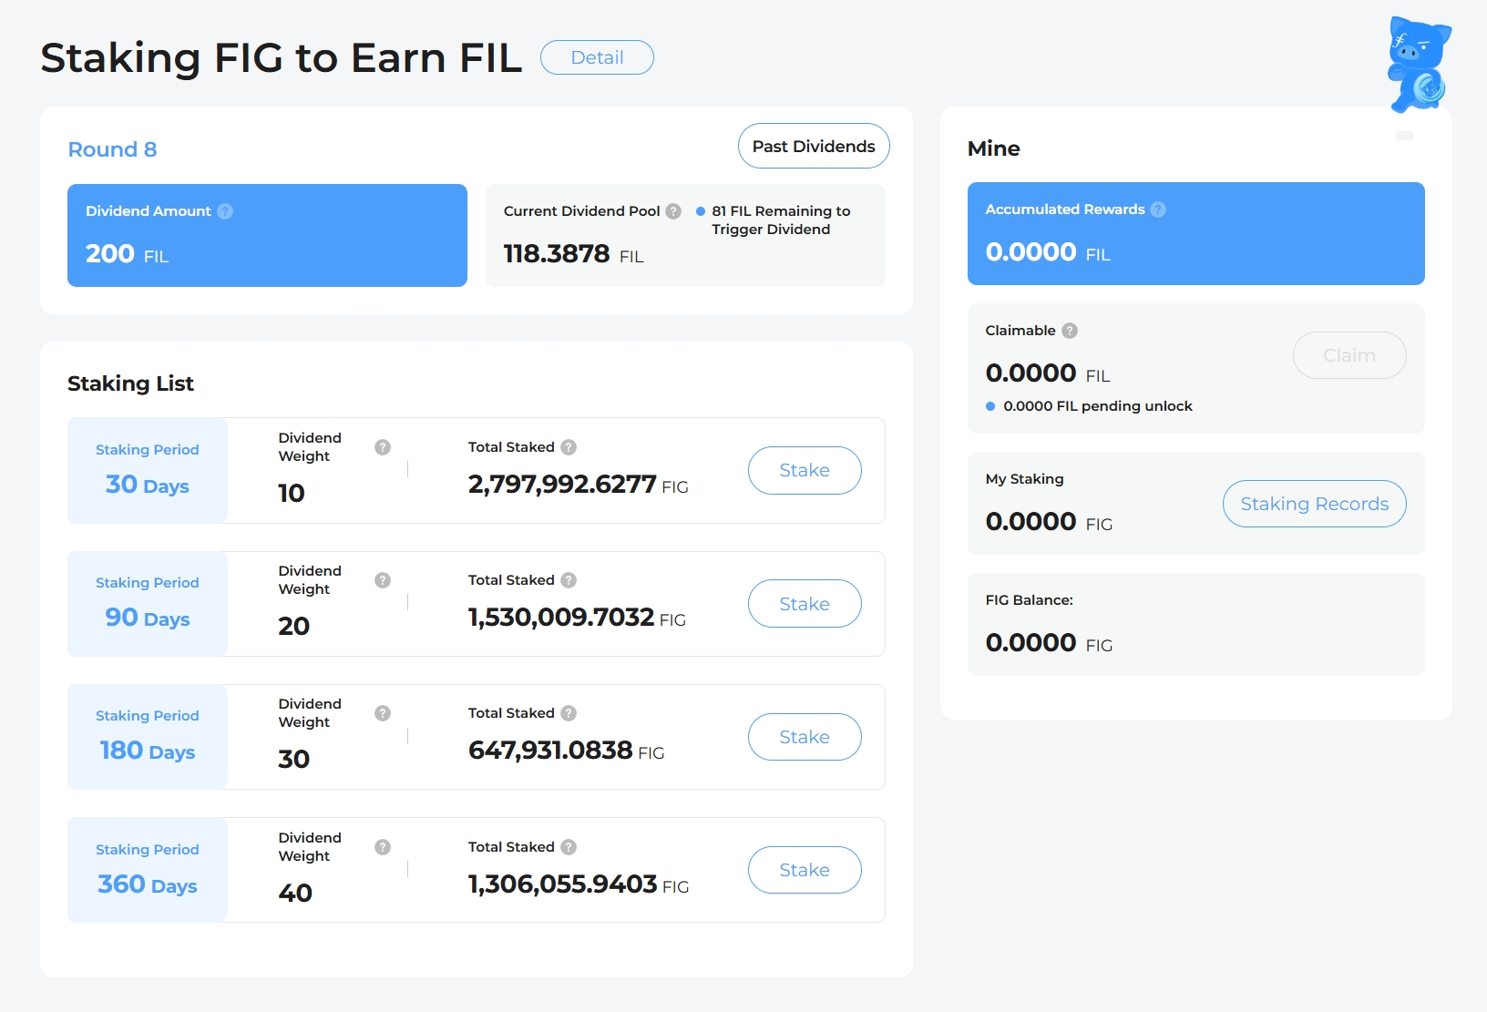Click help icon beside Accumulated Rewards
Image resolution: width=1487 pixels, height=1012 pixels.
(x=1158, y=210)
